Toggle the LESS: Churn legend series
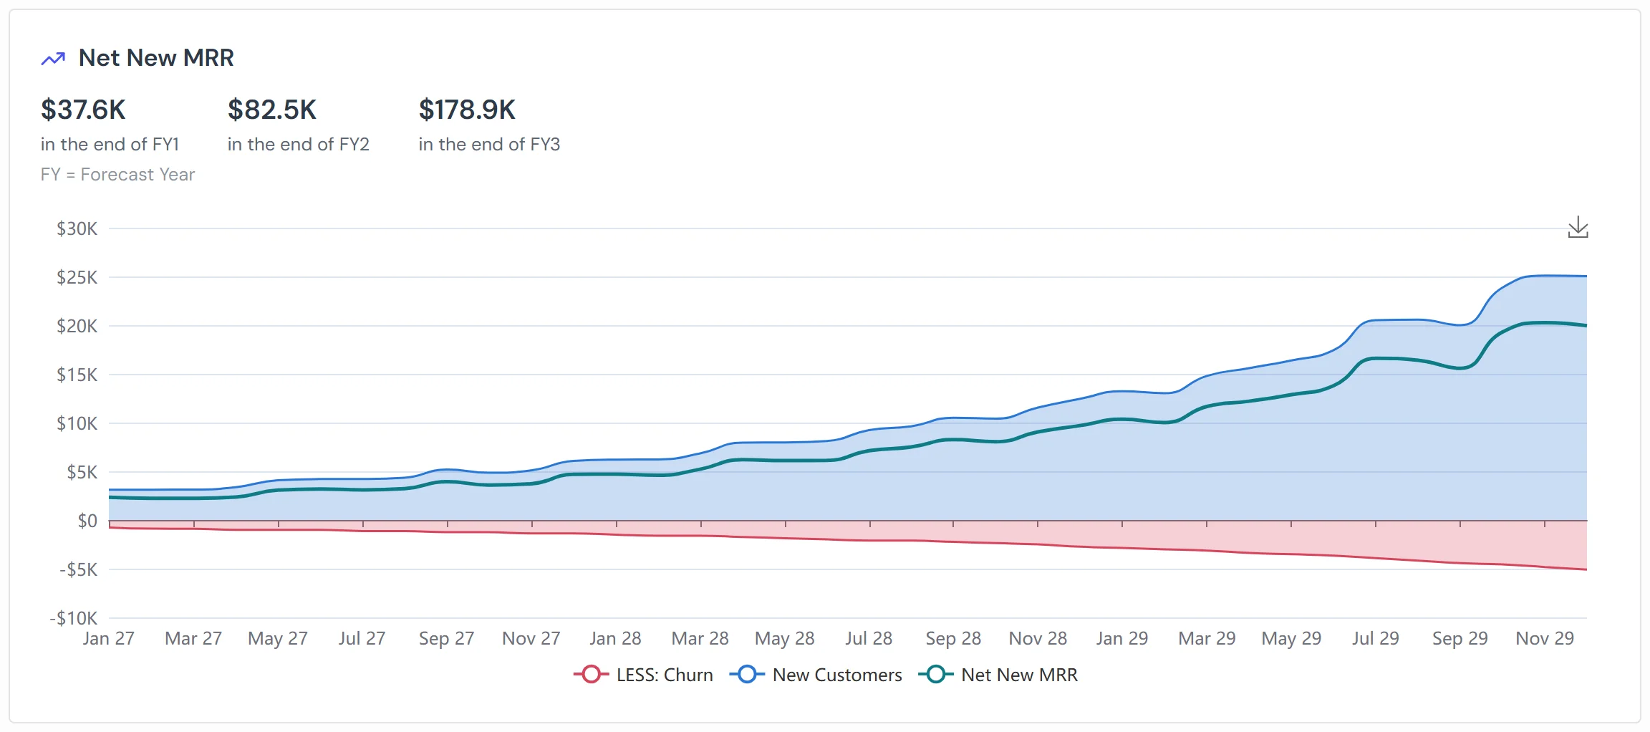The image size is (1650, 732). pyautogui.click(x=643, y=675)
